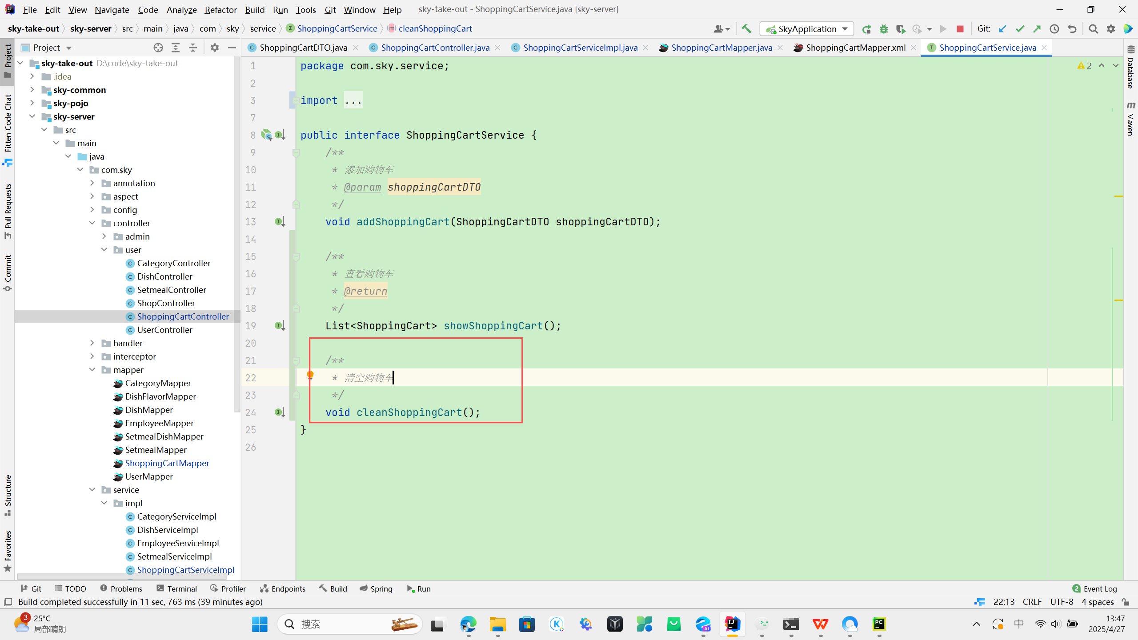Open the SkyApplication run configuration dropdown
This screenshot has width=1138, height=640.
coord(807,29)
